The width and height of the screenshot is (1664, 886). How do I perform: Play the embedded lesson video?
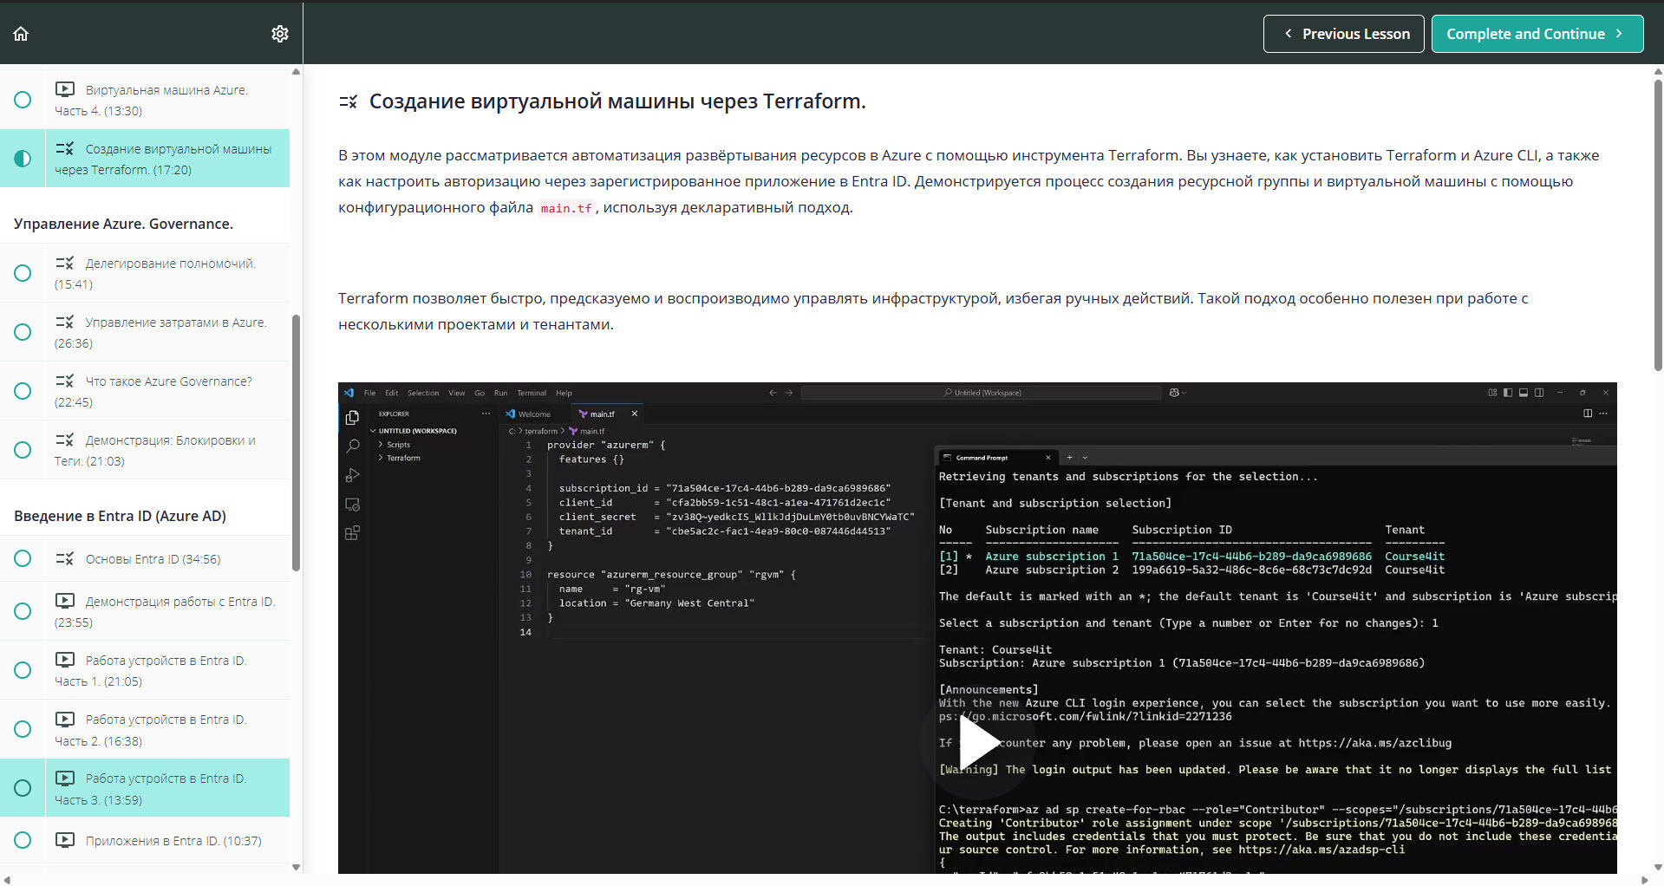pos(978,743)
